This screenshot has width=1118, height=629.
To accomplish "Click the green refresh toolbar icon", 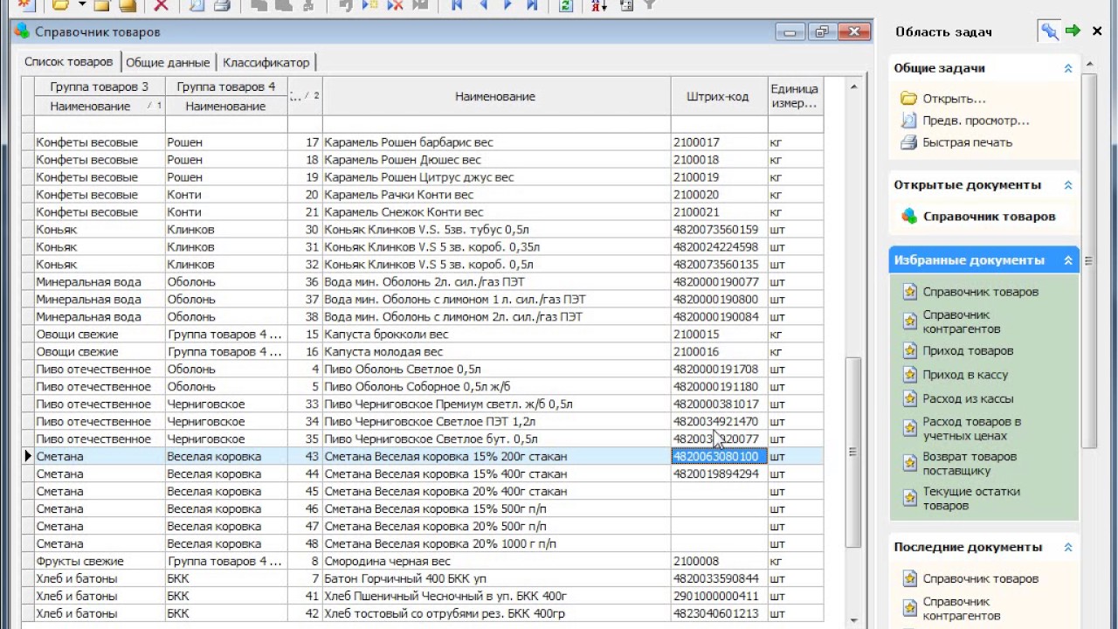I will tap(566, 5).
